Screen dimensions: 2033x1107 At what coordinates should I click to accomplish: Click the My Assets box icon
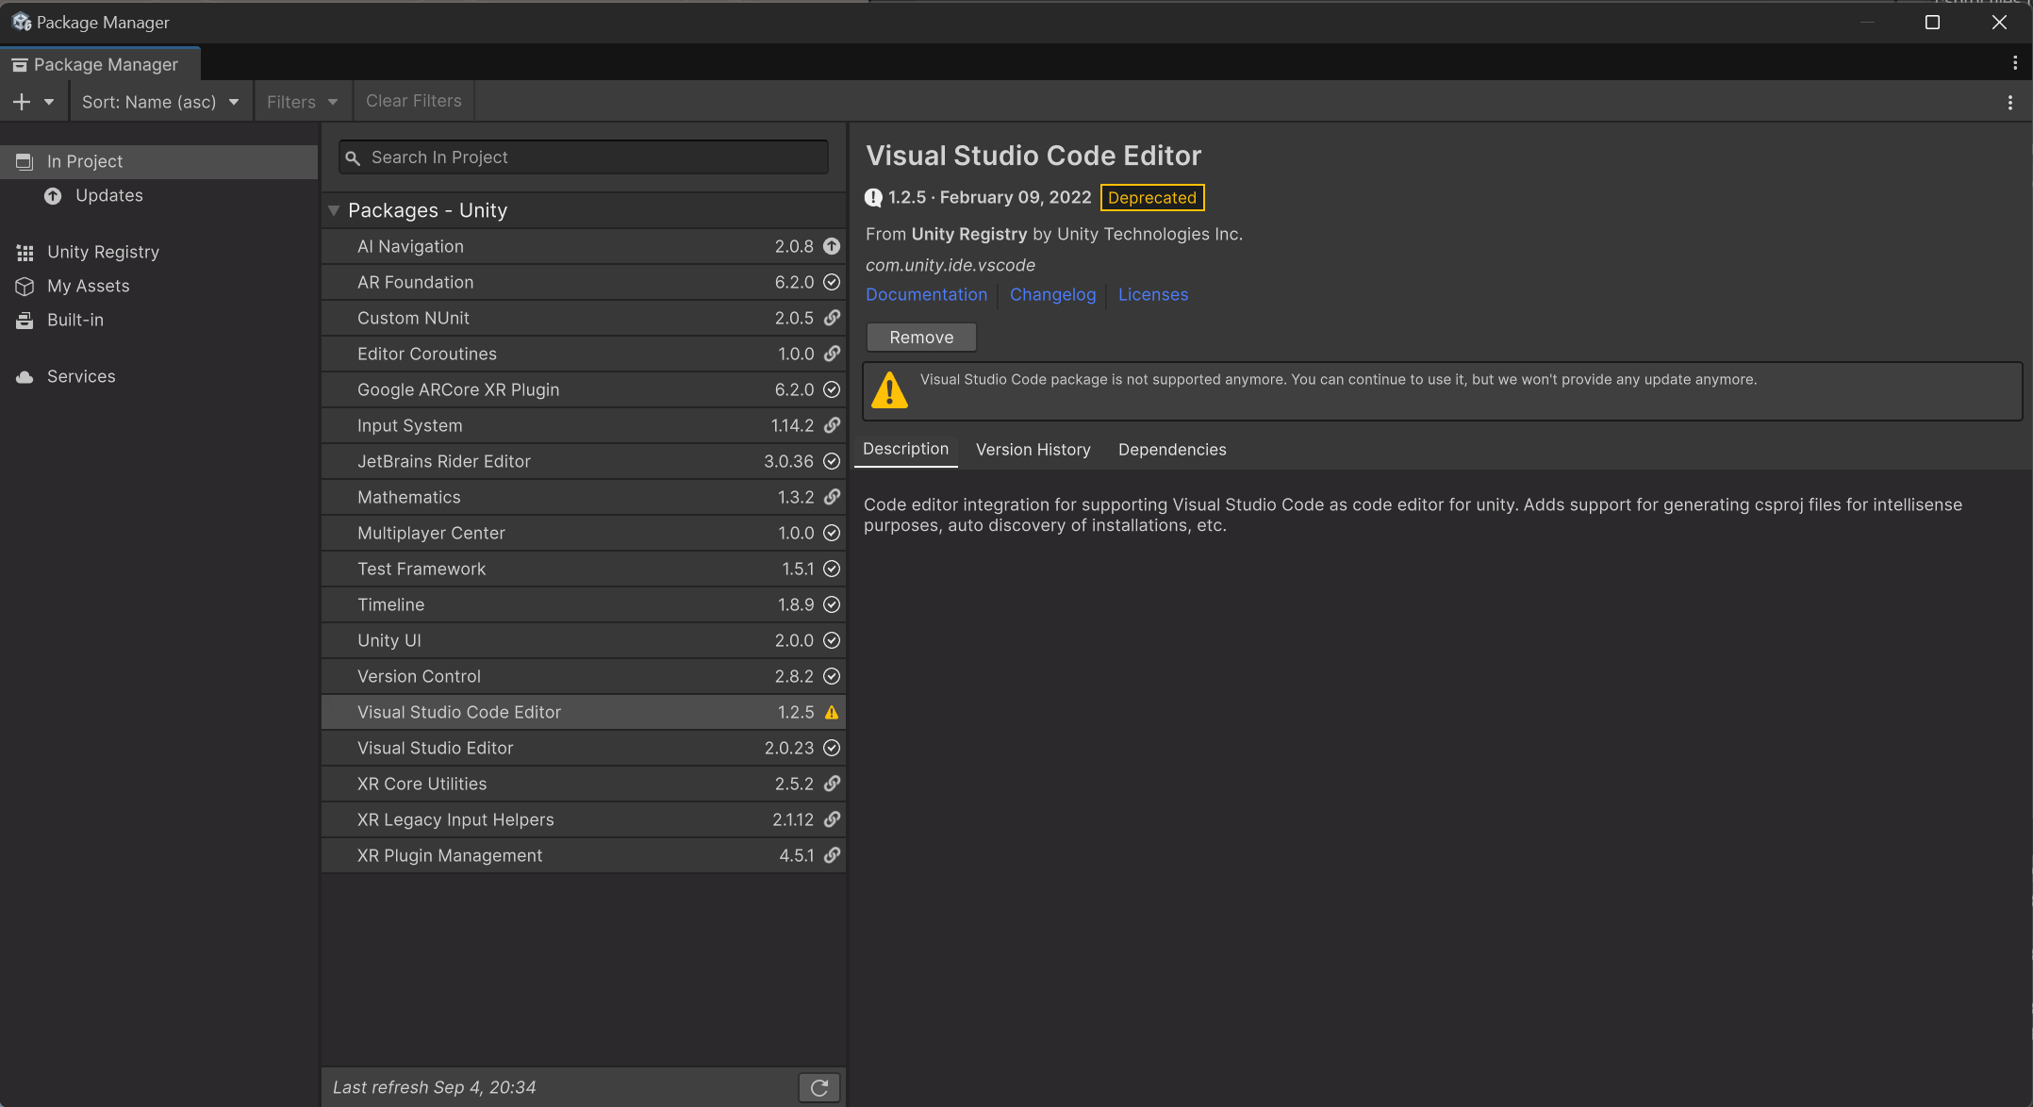(25, 286)
